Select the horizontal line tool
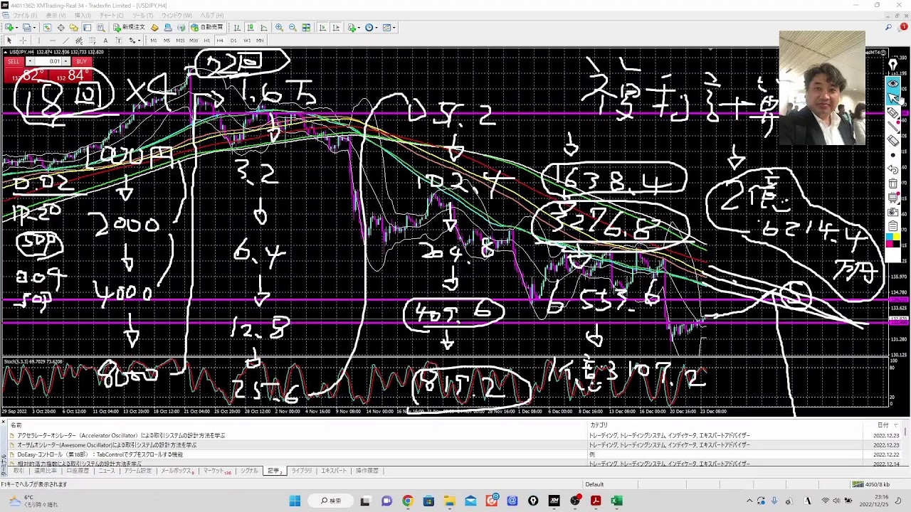The image size is (911, 512). [x=52, y=41]
